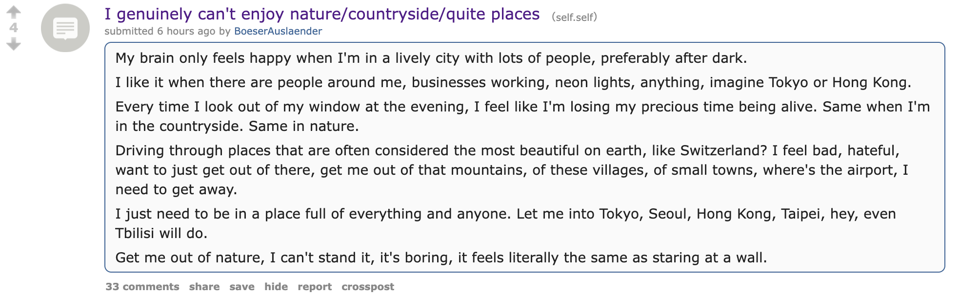Click the paragraph beginning 'My brain only feels happy'
This screenshot has height=295, width=960.
coord(431,58)
